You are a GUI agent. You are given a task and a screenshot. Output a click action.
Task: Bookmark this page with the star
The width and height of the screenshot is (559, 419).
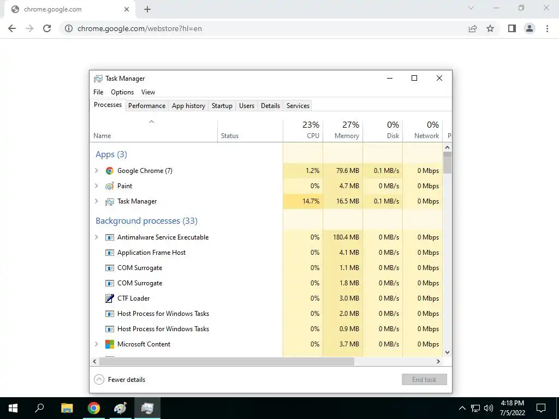click(490, 28)
